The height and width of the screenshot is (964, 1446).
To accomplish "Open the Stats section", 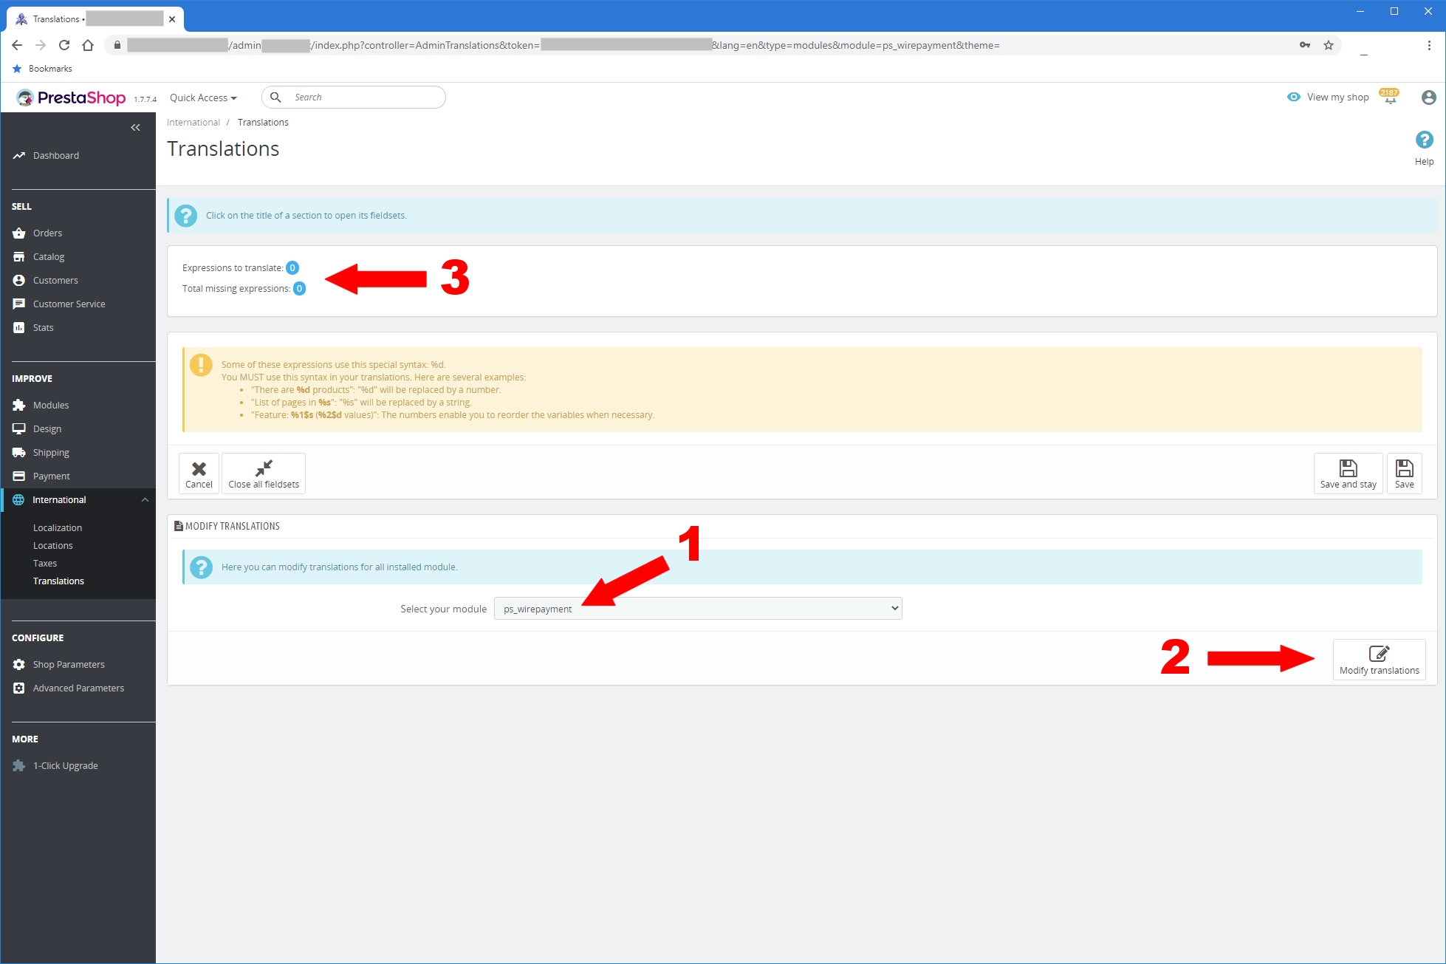I will pyautogui.click(x=43, y=327).
